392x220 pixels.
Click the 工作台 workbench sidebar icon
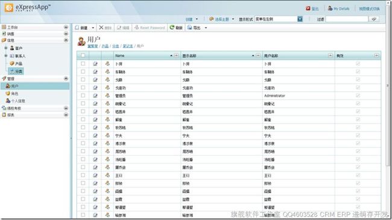4,27
